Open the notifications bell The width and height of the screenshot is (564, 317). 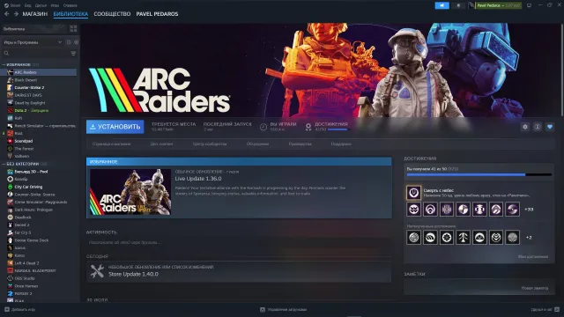tap(458, 5)
